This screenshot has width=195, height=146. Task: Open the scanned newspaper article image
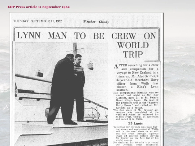click(x=86, y=79)
